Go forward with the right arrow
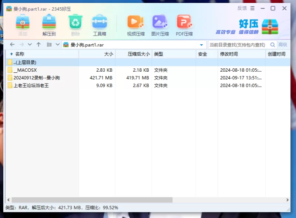 coord(21,44)
